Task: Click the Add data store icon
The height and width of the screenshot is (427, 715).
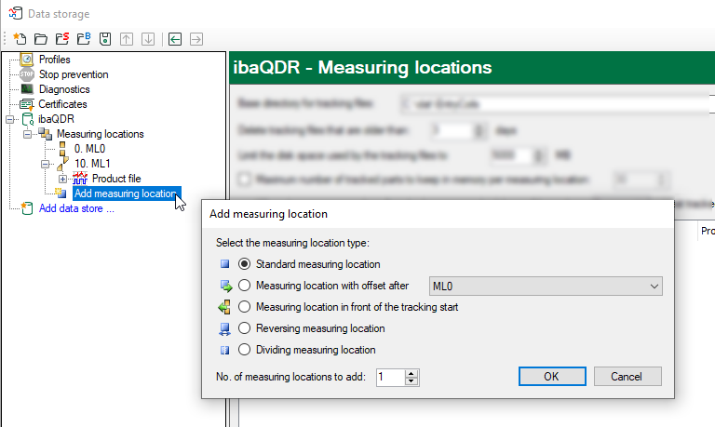Action: click(x=27, y=208)
